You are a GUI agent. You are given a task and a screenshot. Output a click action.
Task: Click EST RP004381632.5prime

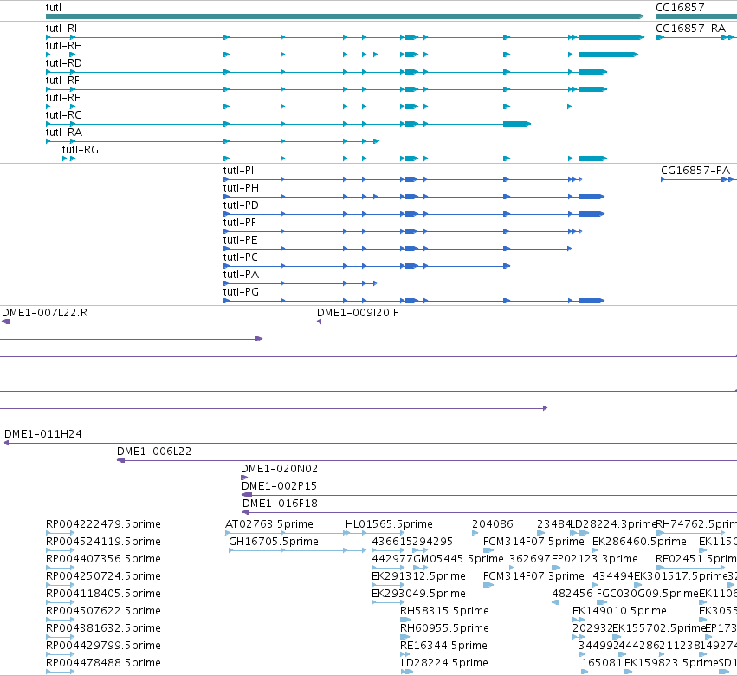(103, 628)
